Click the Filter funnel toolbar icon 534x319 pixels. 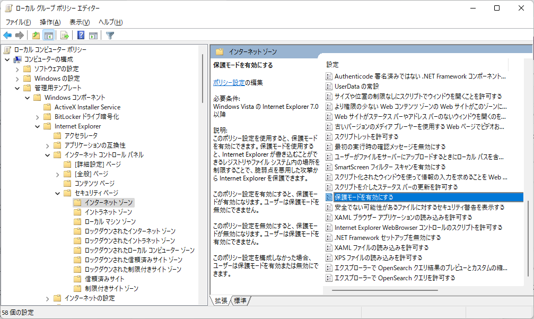(110, 35)
